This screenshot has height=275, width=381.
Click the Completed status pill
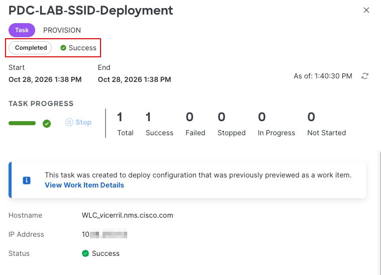click(x=30, y=48)
